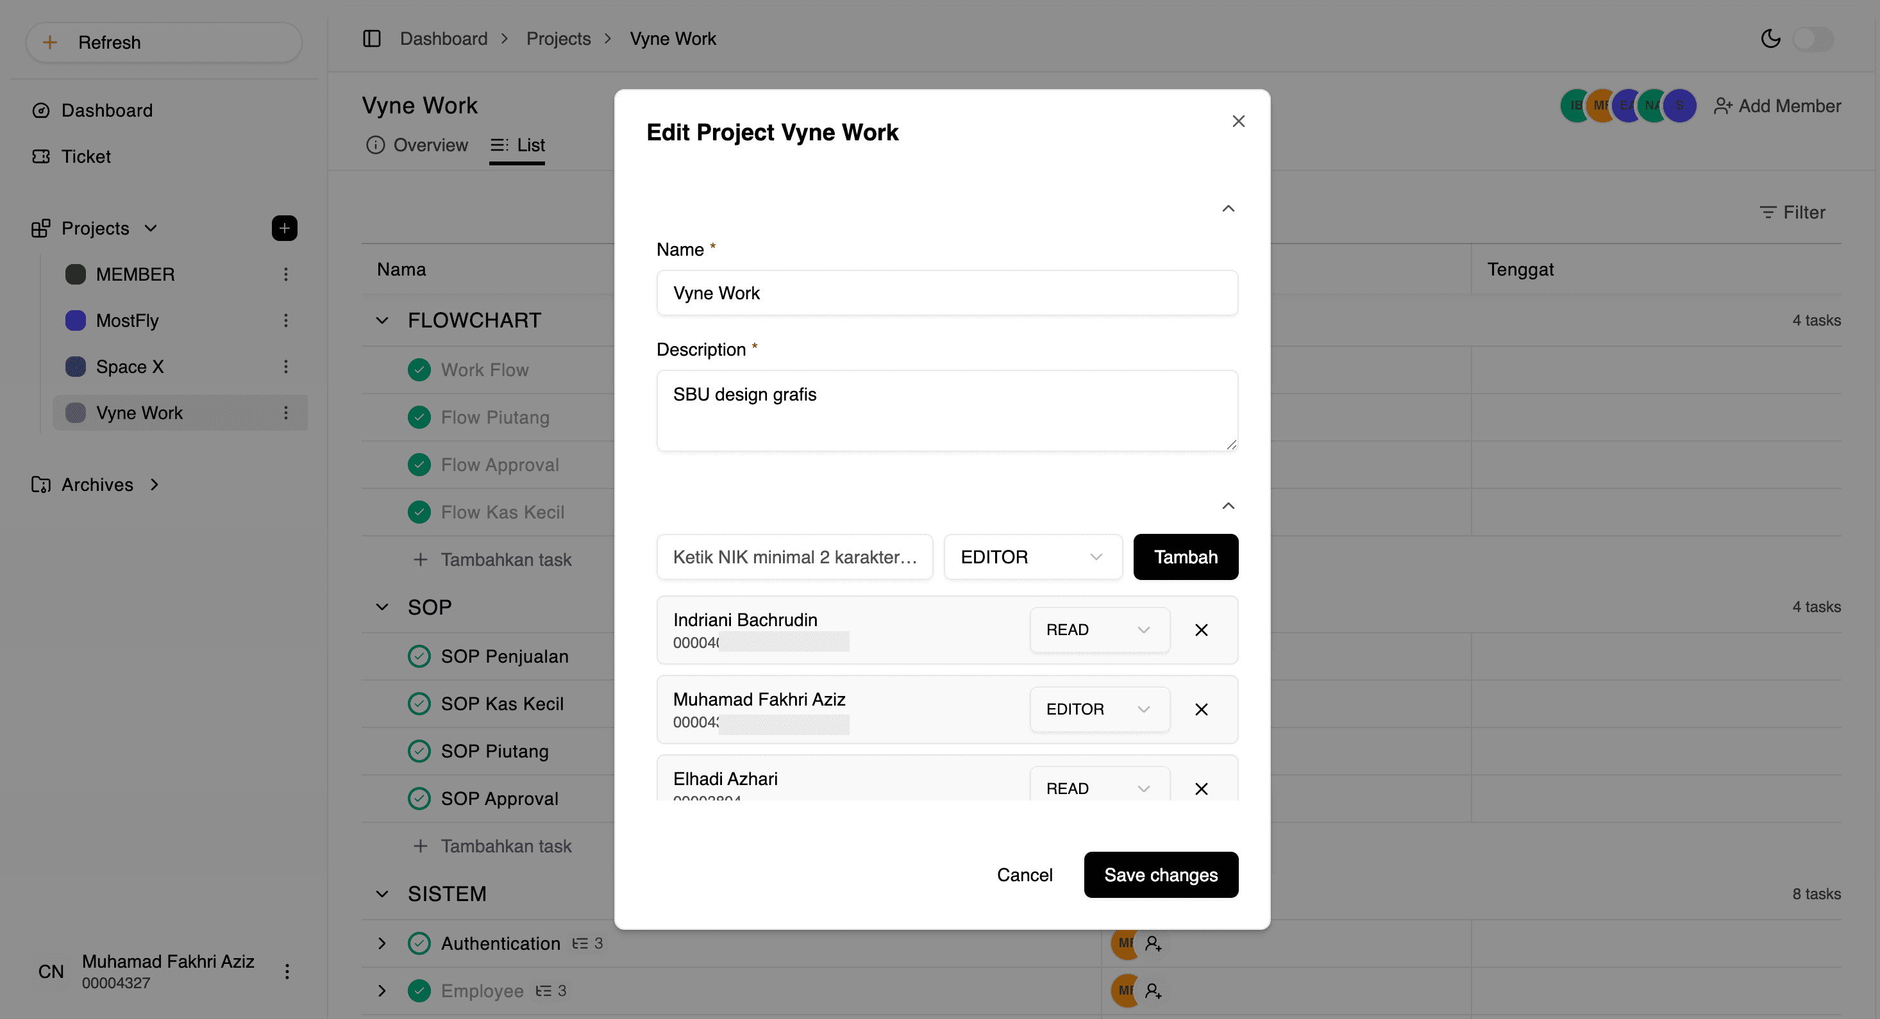Screen dimensions: 1880x1019
Task: Open the READ role dropdown for Indriani Bachrudin
Action: pos(1099,629)
